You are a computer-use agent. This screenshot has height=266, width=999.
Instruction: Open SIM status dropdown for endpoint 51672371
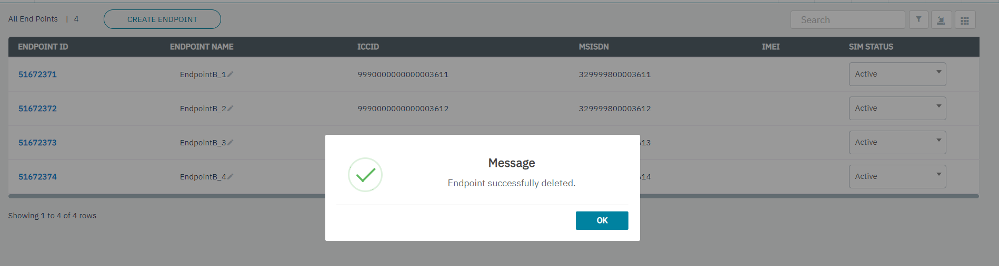897,75
